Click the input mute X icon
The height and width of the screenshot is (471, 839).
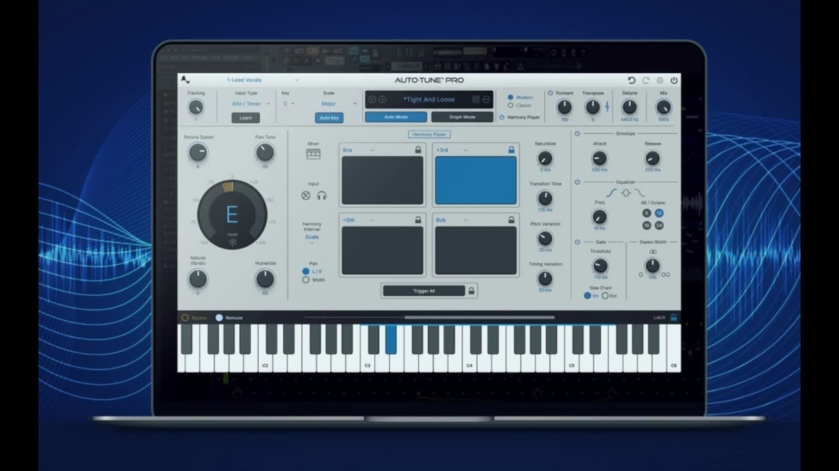click(305, 196)
